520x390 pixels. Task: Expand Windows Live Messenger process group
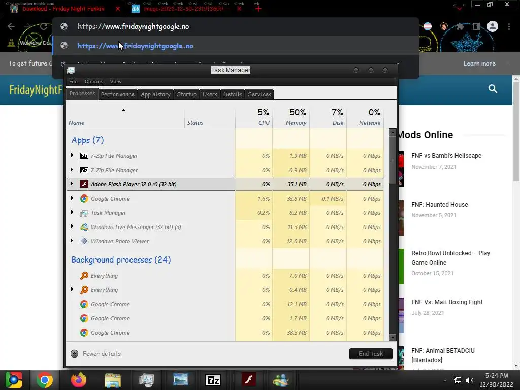pyautogui.click(x=72, y=226)
